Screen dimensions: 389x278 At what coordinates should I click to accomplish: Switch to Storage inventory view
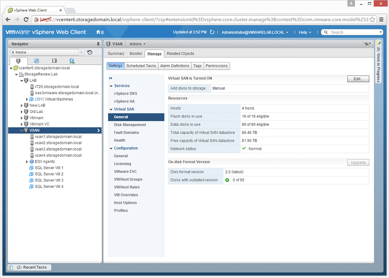54,61
